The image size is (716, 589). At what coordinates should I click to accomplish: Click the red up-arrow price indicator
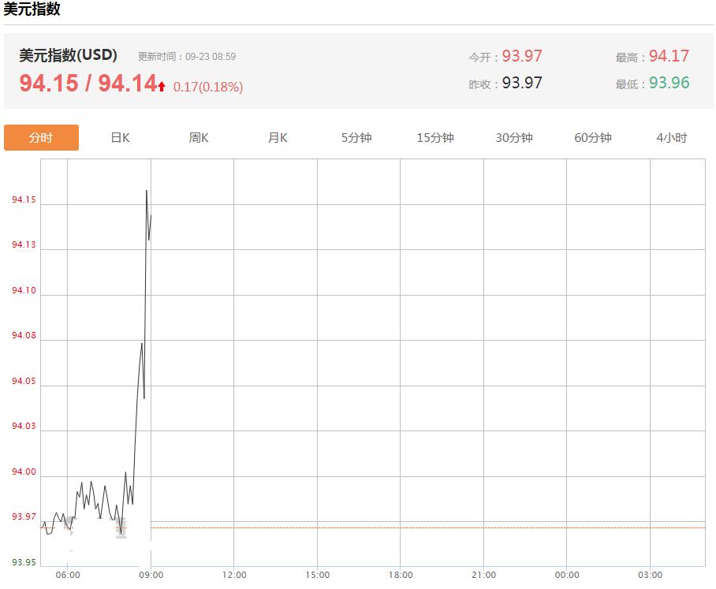click(x=162, y=86)
